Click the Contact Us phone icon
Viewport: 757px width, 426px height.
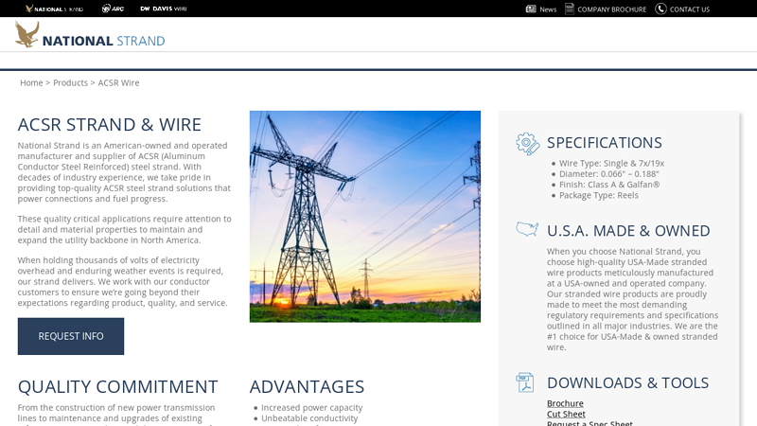(660, 9)
